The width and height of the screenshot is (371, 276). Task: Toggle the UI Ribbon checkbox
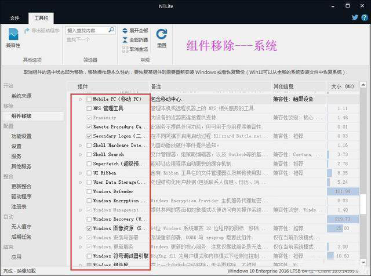tap(89, 173)
